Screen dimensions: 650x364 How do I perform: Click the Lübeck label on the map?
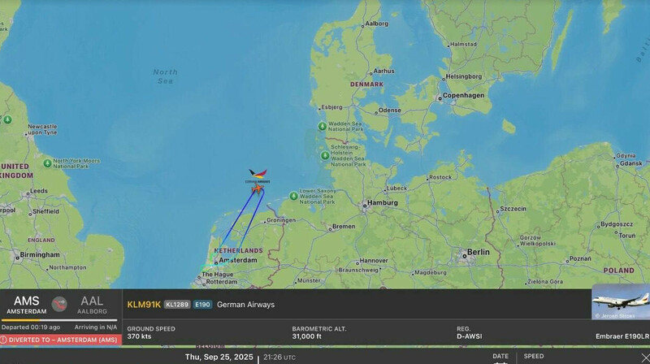(396, 188)
